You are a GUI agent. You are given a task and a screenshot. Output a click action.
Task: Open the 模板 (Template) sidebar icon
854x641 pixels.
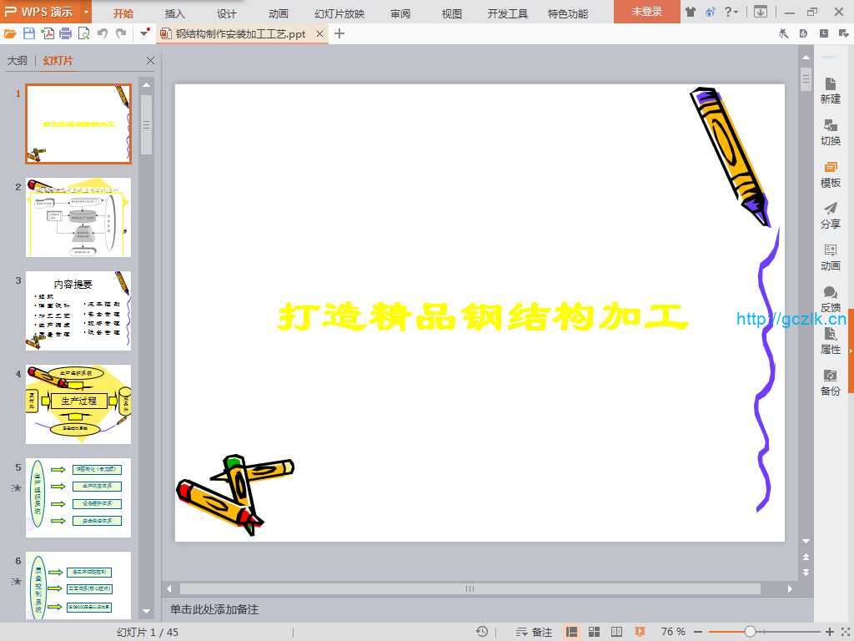click(x=830, y=174)
